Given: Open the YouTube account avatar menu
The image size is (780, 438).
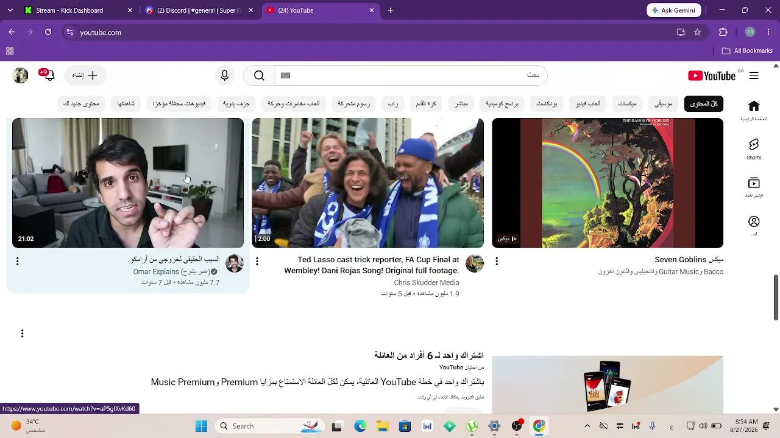Looking at the screenshot, I should 21,75.
